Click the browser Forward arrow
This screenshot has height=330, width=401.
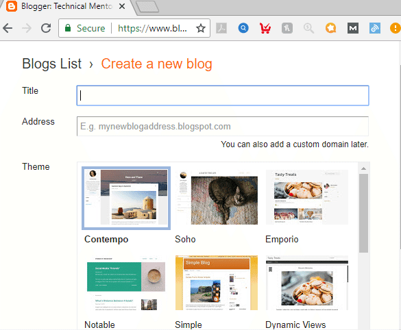[x=27, y=28]
